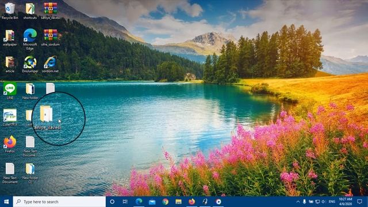Select the sifre_sordum WinRAR archive
368x207 pixels.
(51, 37)
